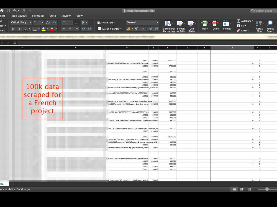
Task: Align cell text to the left
Action: [64, 29]
